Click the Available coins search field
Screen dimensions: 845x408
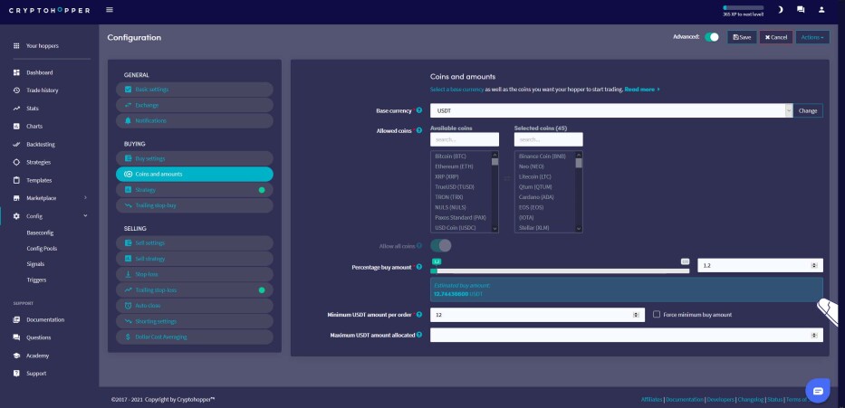point(465,139)
